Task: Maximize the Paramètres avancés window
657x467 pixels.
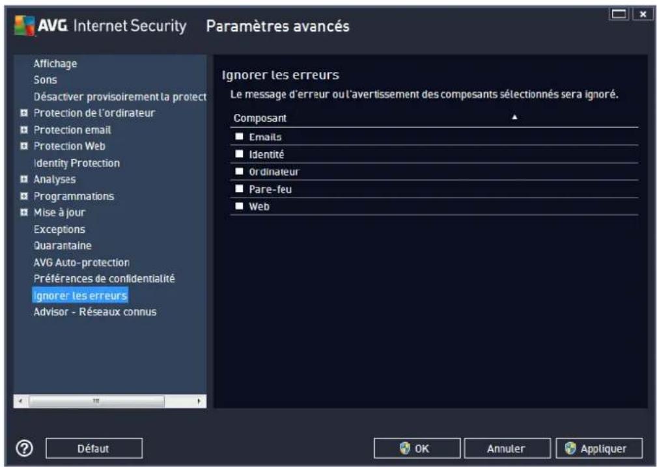Action: tap(619, 14)
